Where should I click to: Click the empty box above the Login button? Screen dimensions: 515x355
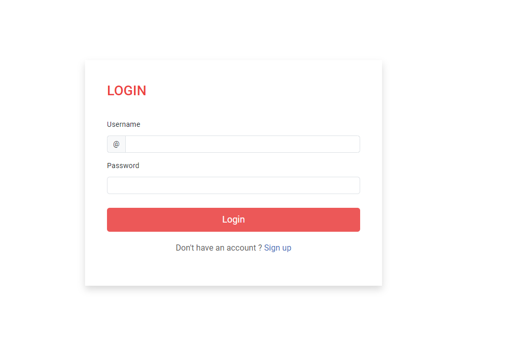(x=233, y=185)
